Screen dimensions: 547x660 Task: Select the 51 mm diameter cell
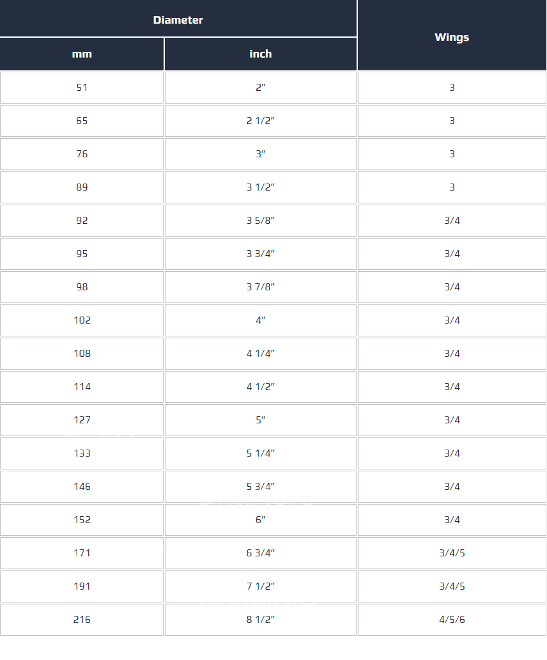click(x=82, y=88)
